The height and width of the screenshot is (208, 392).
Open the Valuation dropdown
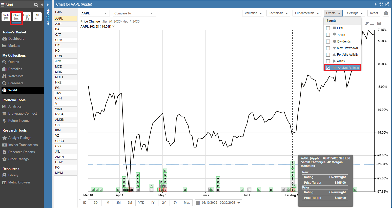[253, 13]
